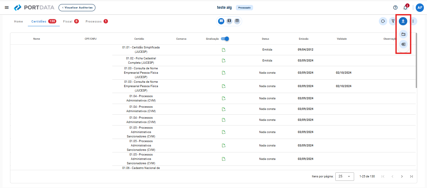Switch to the table grid view icon

click(x=237, y=21)
